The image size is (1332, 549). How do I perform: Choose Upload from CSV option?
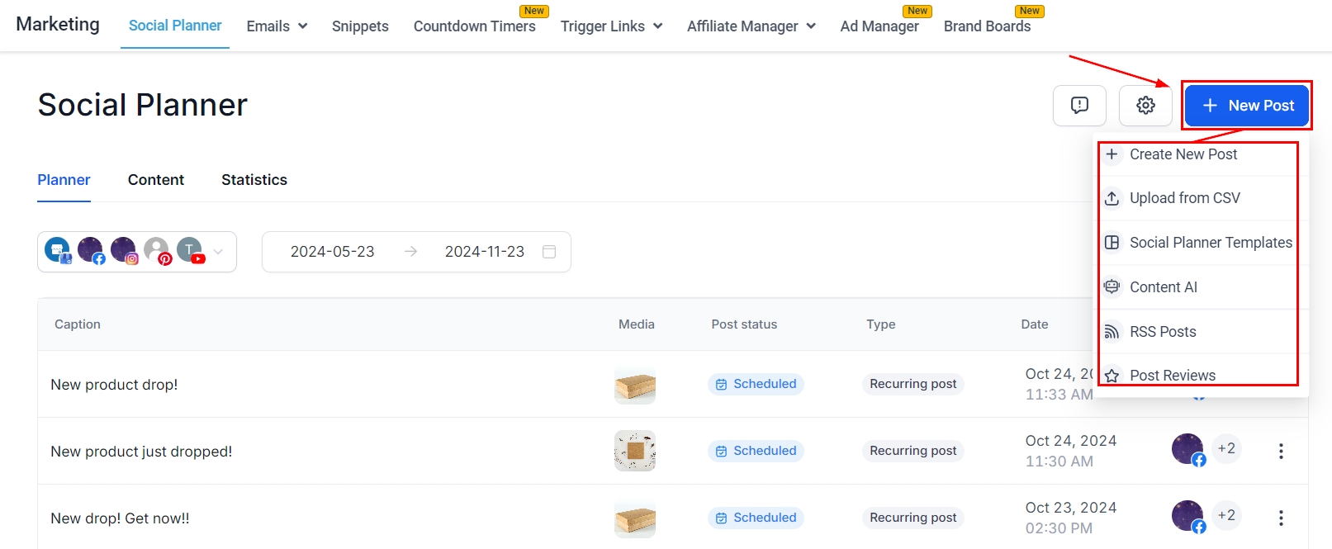click(x=1184, y=198)
